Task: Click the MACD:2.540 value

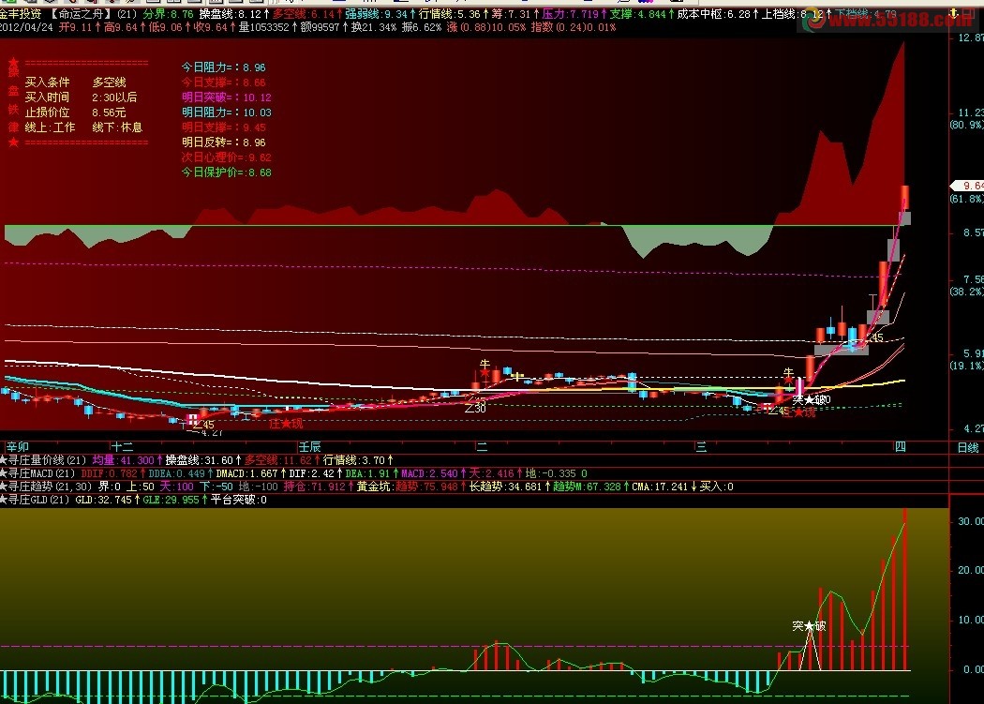Action: tap(434, 473)
